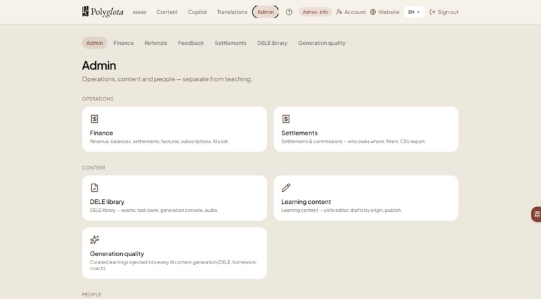541x299 pixels.
Task: Click the Finance card dollar icon
Action: pyautogui.click(x=95, y=119)
